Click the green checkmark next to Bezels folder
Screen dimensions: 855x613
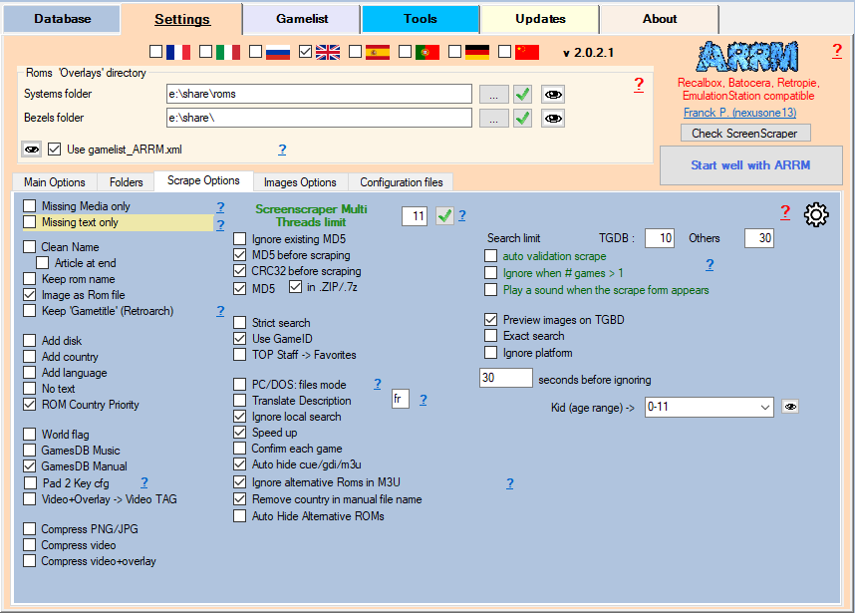(522, 118)
